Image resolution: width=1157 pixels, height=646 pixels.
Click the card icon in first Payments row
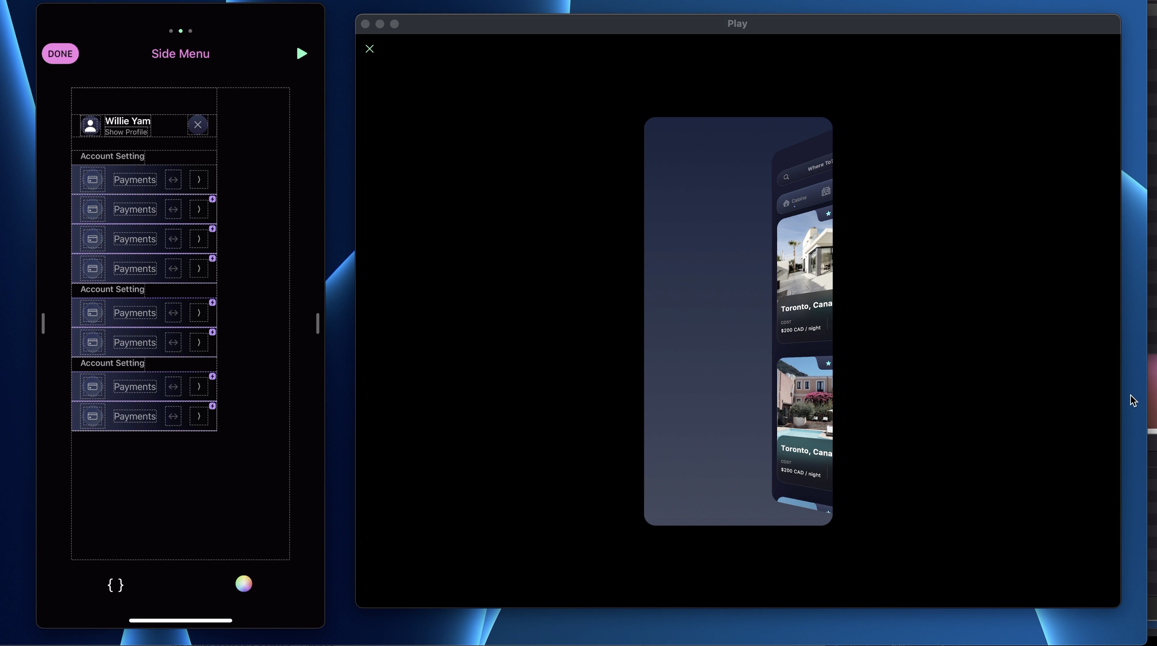coord(93,180)
